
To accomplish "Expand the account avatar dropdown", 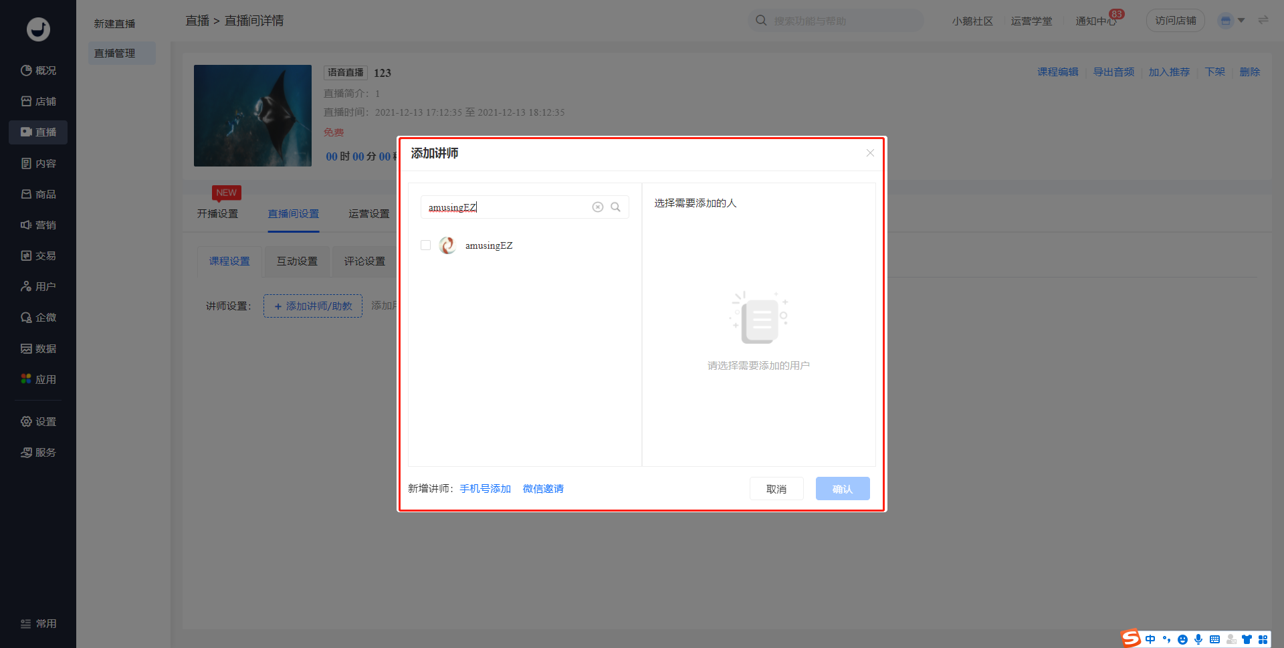I will click(1231, 21).
